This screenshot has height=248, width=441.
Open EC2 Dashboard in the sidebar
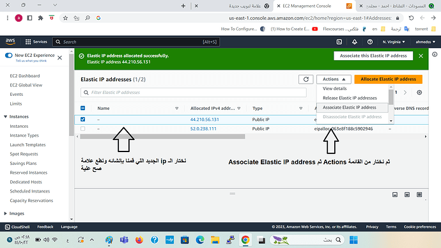25,75
